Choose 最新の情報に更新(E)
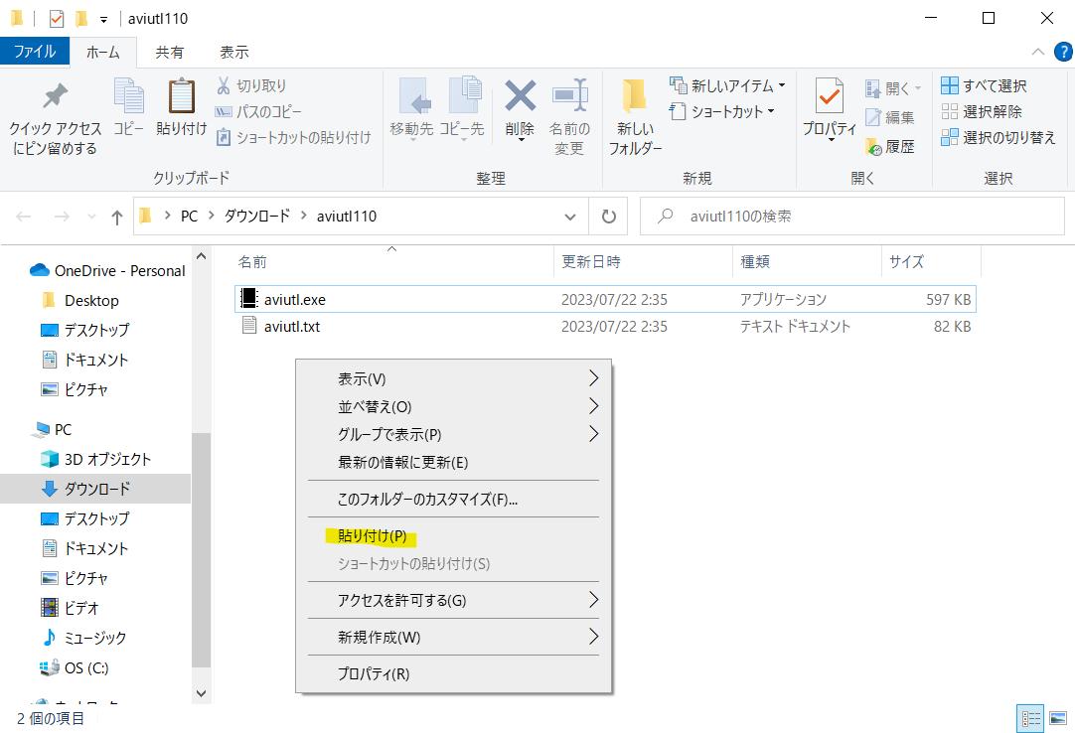 tap(453, 462)
